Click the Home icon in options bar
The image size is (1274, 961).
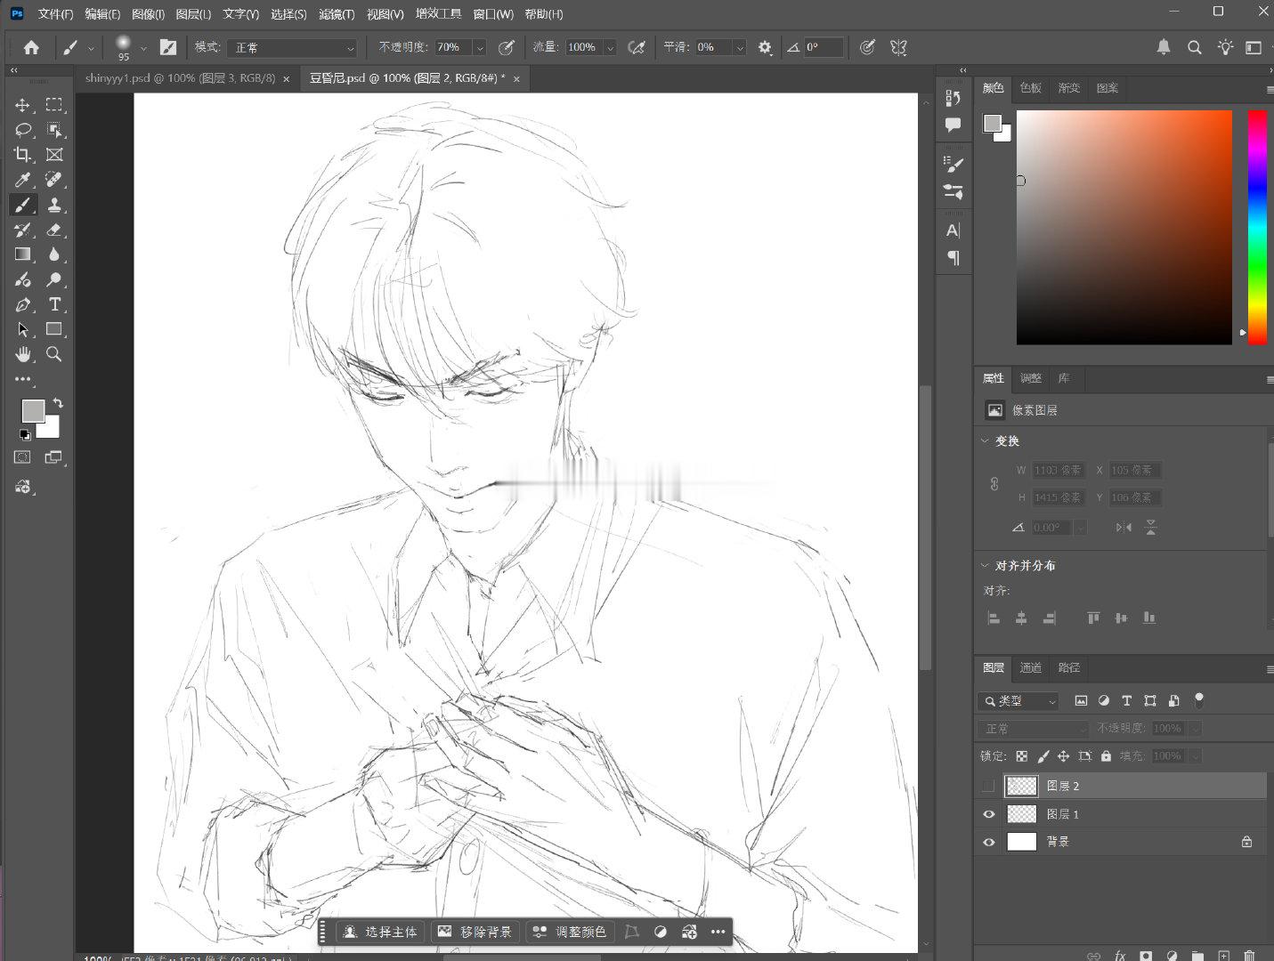click(x=31, y=47)
